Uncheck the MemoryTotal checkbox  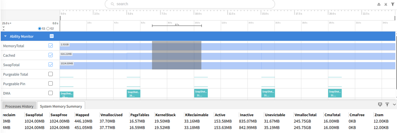pos(51,46)
